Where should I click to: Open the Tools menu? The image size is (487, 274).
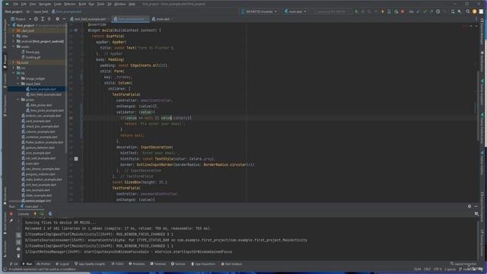[100, 4]
